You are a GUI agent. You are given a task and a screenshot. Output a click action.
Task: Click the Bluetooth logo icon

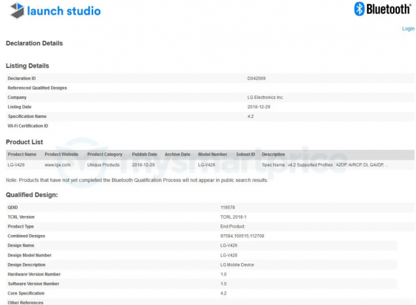[359, 9]
